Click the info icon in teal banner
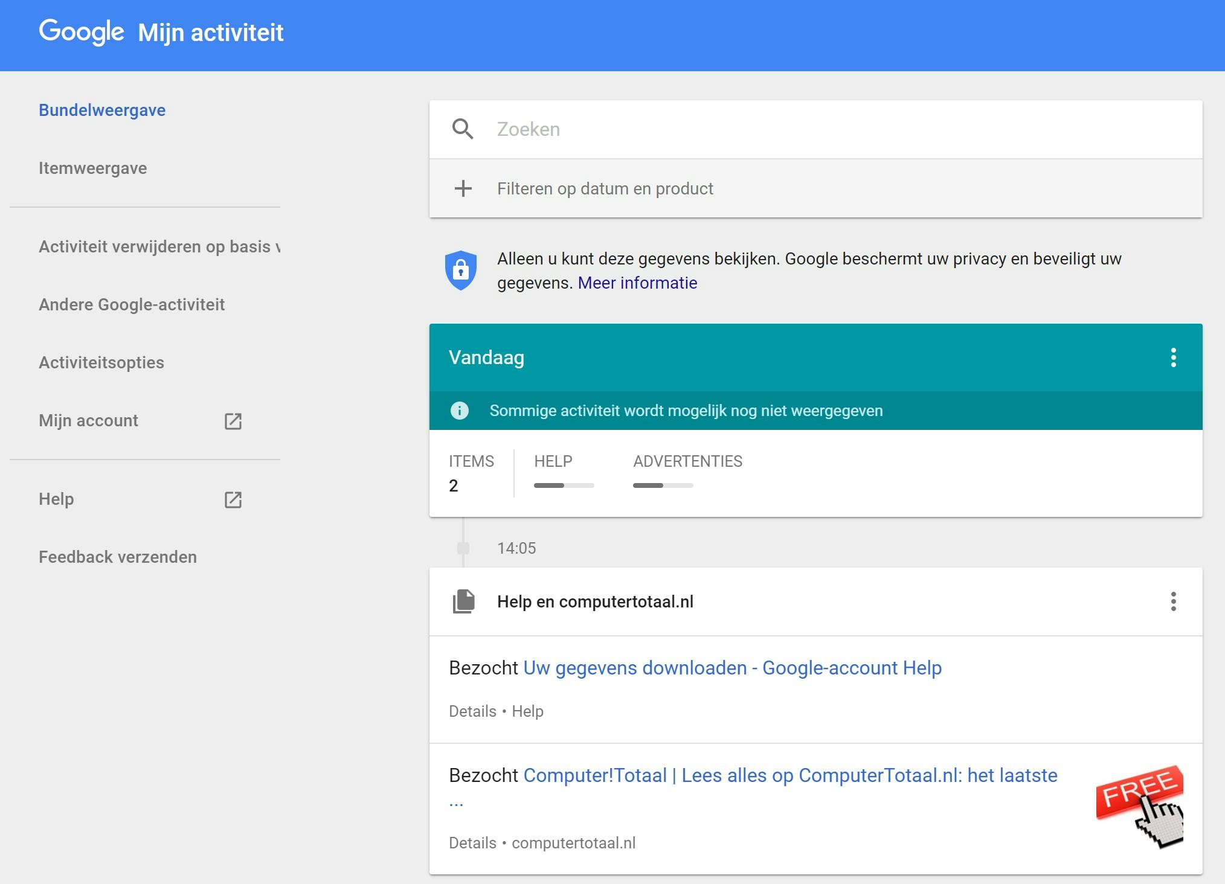Image resolution: width=1225 pixels, height=884 pixels. (460, 411)
